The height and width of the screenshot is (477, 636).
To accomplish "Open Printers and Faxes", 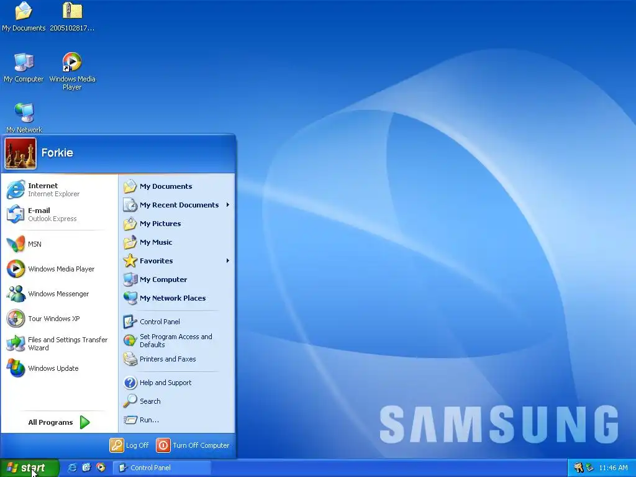I will click(177, 359).
